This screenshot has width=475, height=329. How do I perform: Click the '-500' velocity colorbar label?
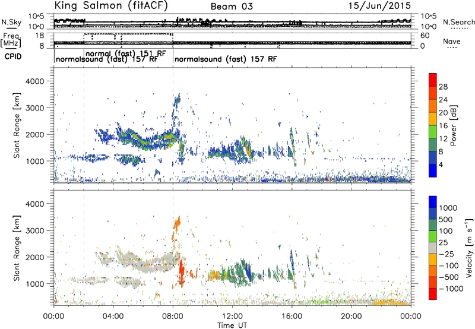pos(449,277)
